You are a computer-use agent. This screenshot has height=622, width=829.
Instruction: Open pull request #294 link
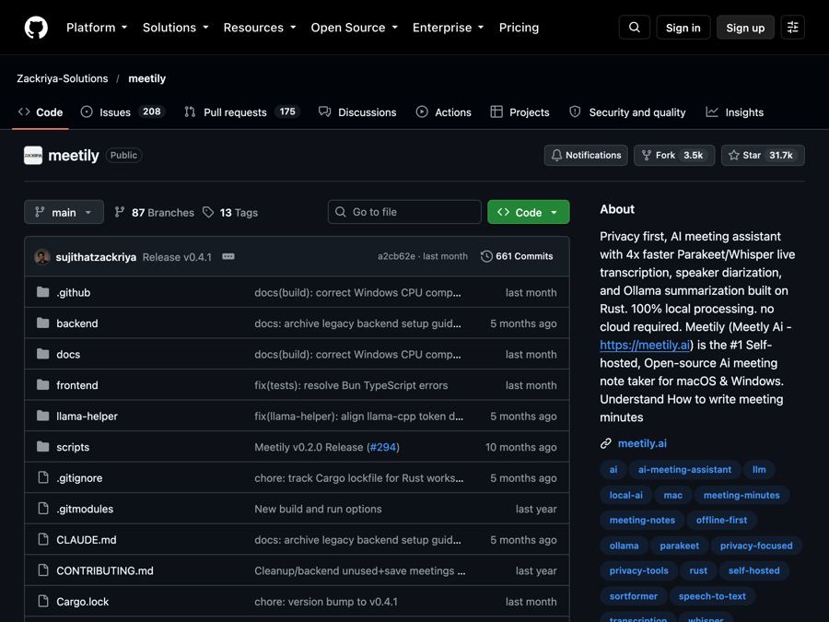383,447
